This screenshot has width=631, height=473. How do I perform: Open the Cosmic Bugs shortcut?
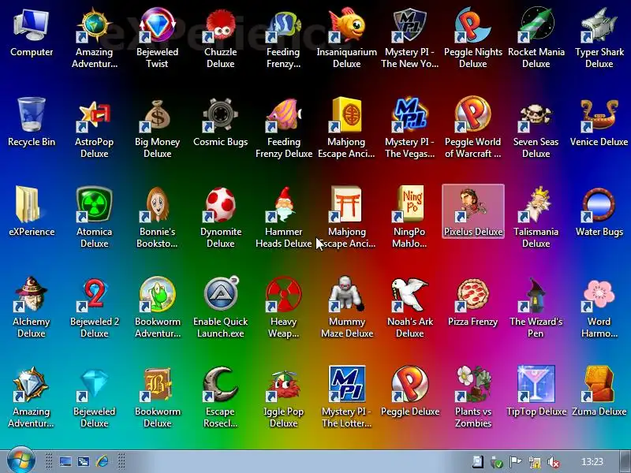coord(221,123)
